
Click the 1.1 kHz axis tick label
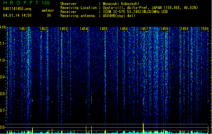point(3,44)
